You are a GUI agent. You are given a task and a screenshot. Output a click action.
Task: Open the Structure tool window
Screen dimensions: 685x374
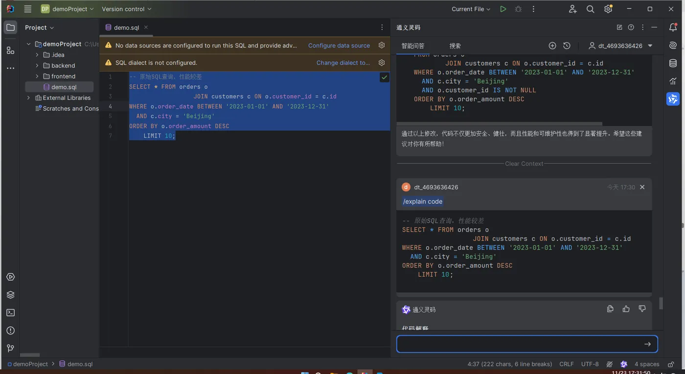click(10, 50)
